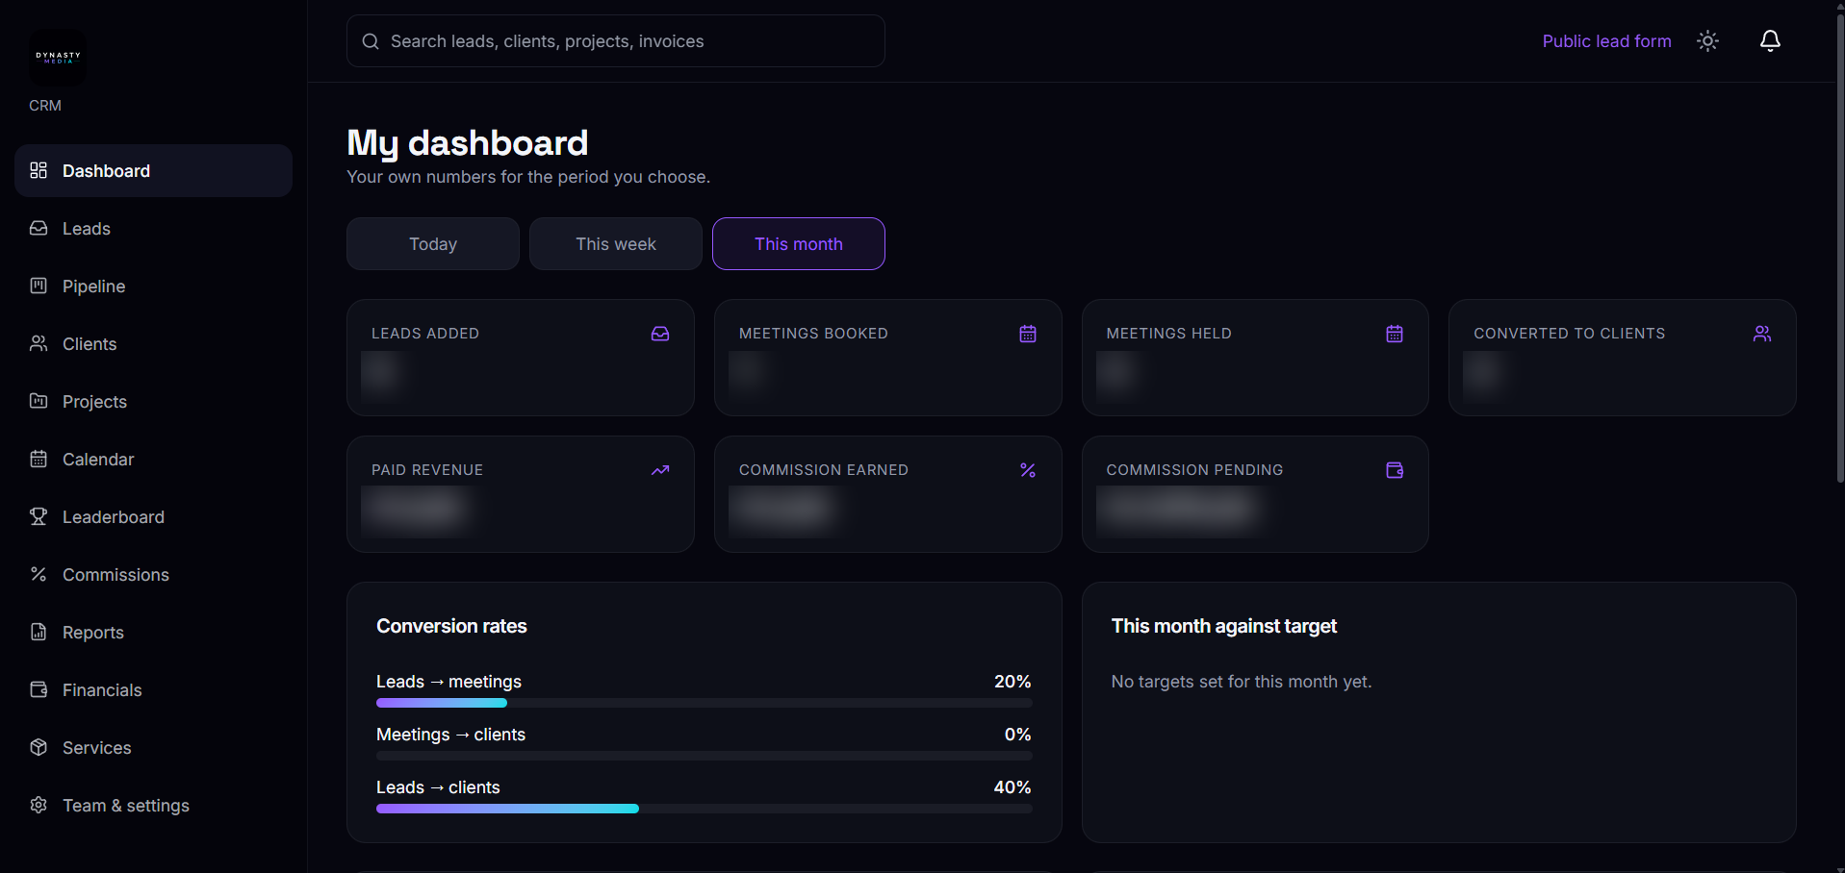
Task: Open Calendar in sidebar
Action: 153,460
